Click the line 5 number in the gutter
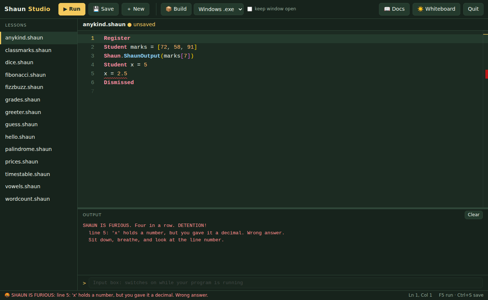Image resolution: width=488 pixels, height=300 pixels. (92, 74)
